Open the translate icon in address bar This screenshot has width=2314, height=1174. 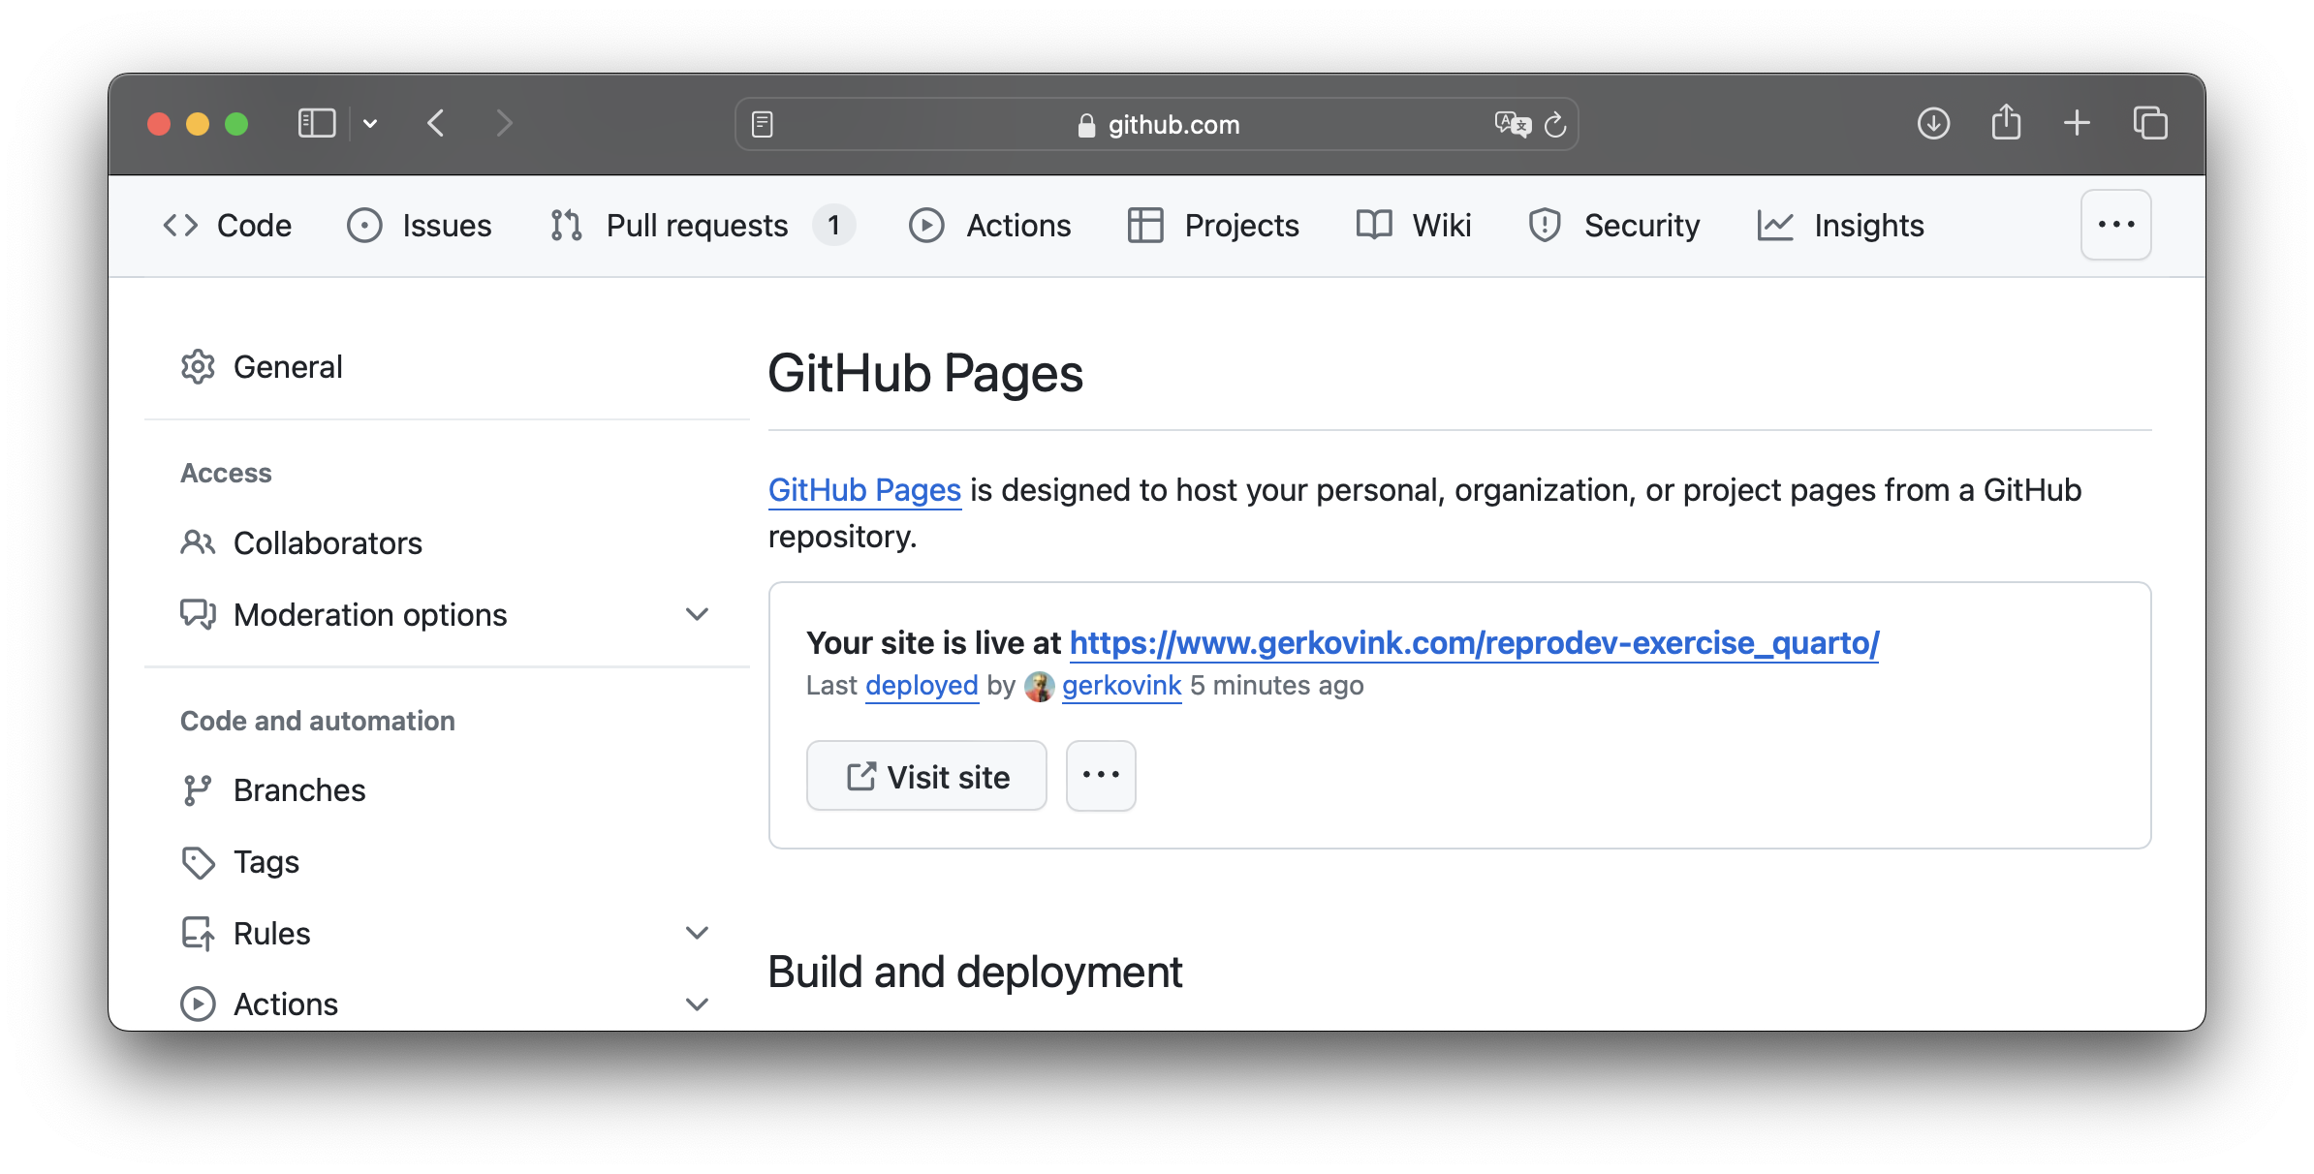coord(1512,124)
